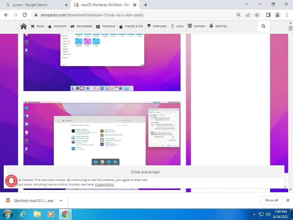Click the Chrome taskbar icon
Viewport: 293px width, 220px height.
[65, 214]
